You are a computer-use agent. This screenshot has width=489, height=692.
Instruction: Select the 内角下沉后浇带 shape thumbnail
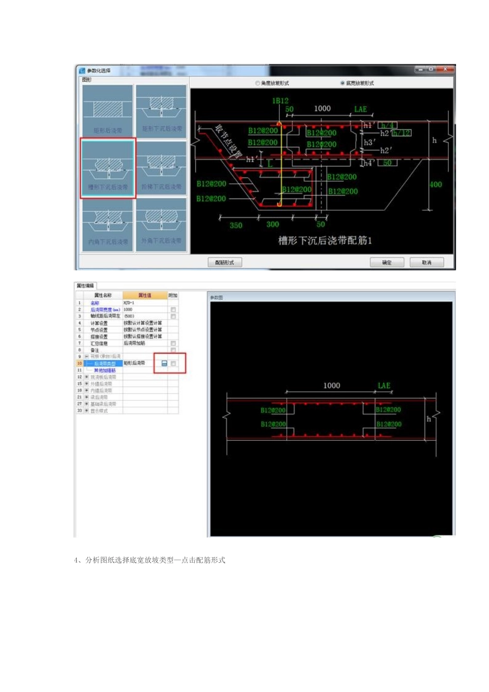(108, 224)
